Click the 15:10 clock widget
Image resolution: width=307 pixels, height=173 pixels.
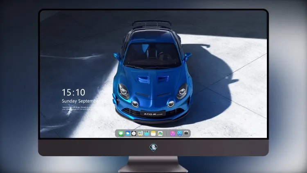pos(73,92)
